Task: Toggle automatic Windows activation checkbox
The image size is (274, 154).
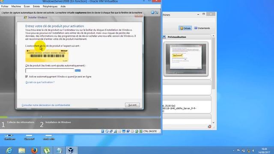Action: [27, 77]
